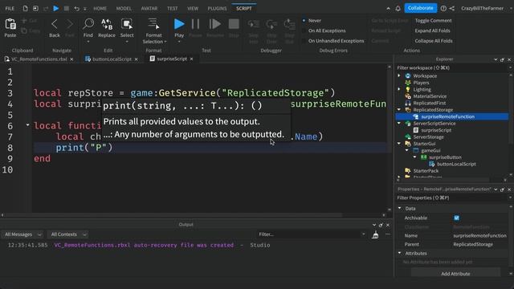Open the Play dropdown arrow
Screen dimensions: 514x289
tap(179, 42)
